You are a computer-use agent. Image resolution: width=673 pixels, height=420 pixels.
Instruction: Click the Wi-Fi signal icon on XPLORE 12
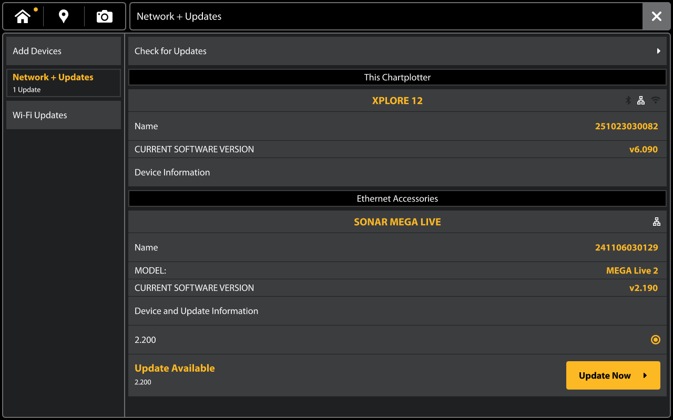pos(655,100)
